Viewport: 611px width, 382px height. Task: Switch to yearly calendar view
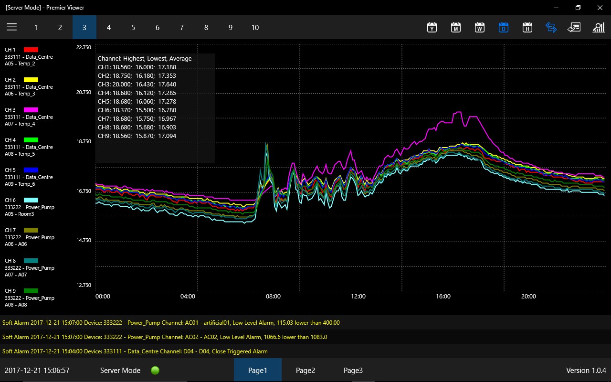(x=432, y=27)
